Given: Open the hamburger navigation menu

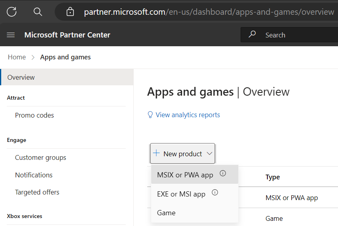Looking at the screenshot, I should [11, 35].
